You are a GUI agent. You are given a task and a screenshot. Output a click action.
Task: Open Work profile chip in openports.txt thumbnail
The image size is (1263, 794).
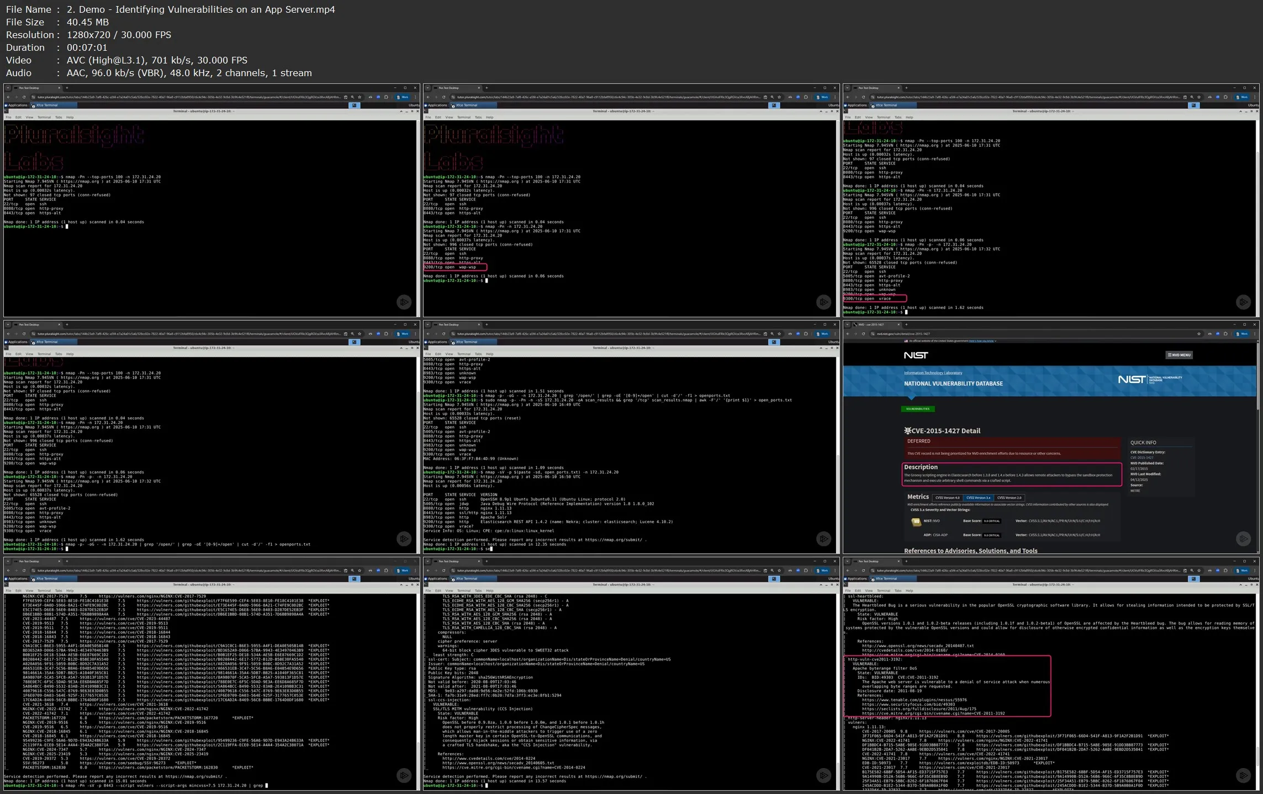[x=403, y=334]
